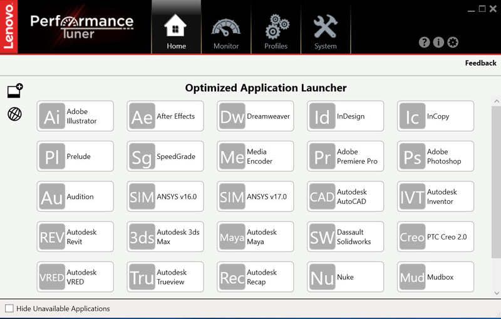Open Dassault Solidworks tile

[x=346, y=236]
